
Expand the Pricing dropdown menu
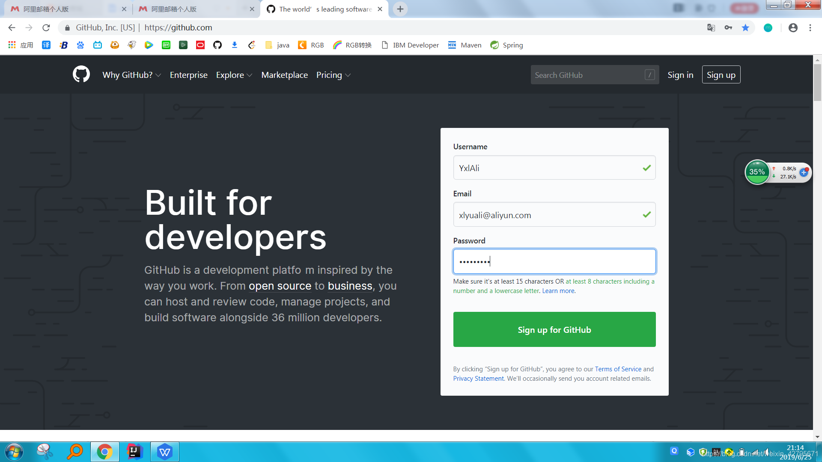point(333,75)
